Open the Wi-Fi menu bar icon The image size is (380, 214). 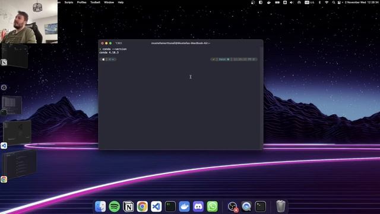327,2
